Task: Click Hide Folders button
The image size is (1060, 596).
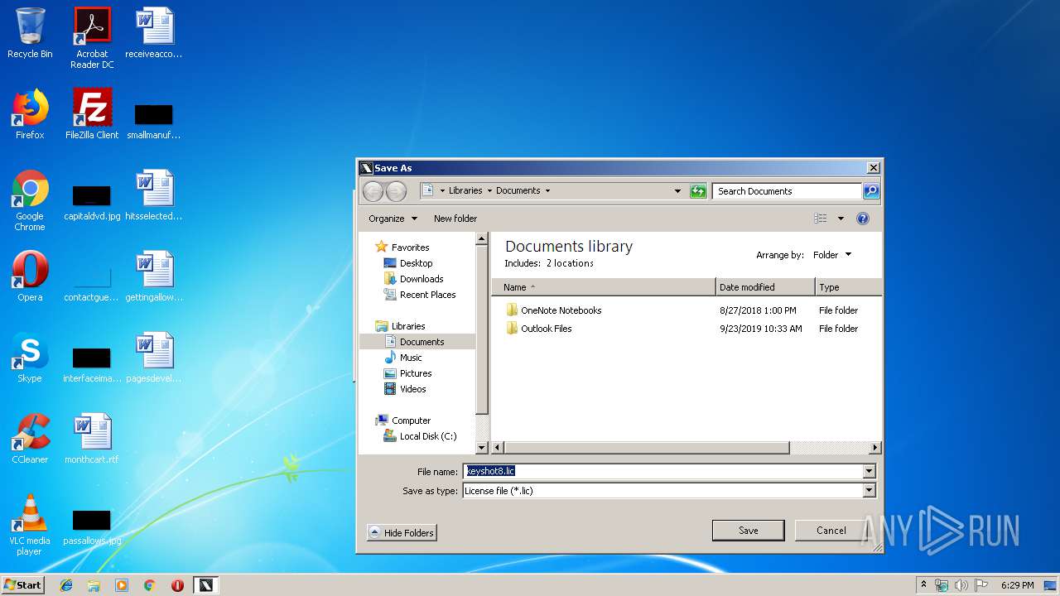Action: 402,532
